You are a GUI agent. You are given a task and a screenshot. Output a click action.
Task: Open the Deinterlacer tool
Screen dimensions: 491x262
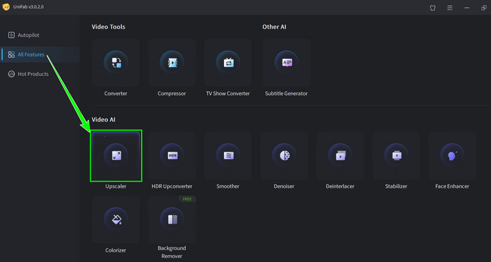tap(340, 156)
